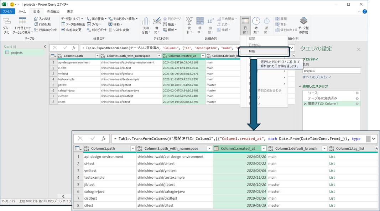The image size is (380, 211).
Task: Select the projects query in sidebar
Action: click(x=17, y=53)
